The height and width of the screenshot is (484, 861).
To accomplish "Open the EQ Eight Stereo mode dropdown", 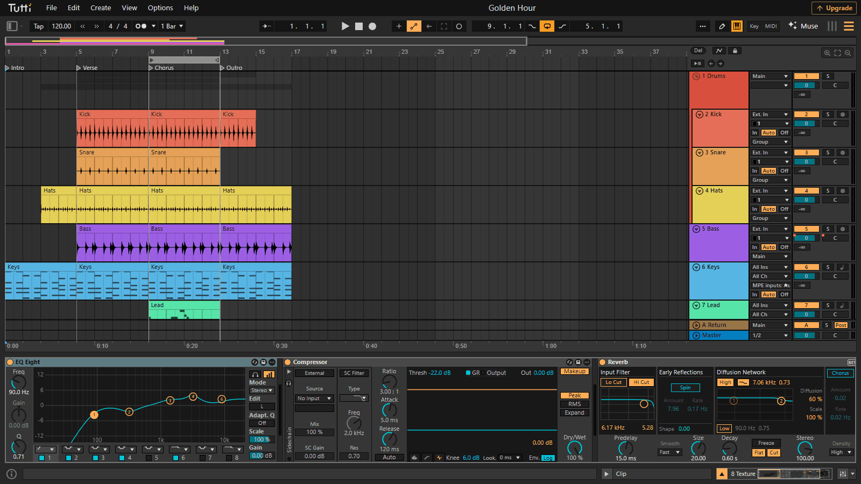I will click(x=262, y=390).
